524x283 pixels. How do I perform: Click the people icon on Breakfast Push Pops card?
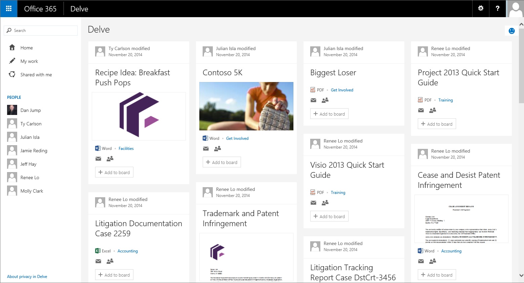110,158
